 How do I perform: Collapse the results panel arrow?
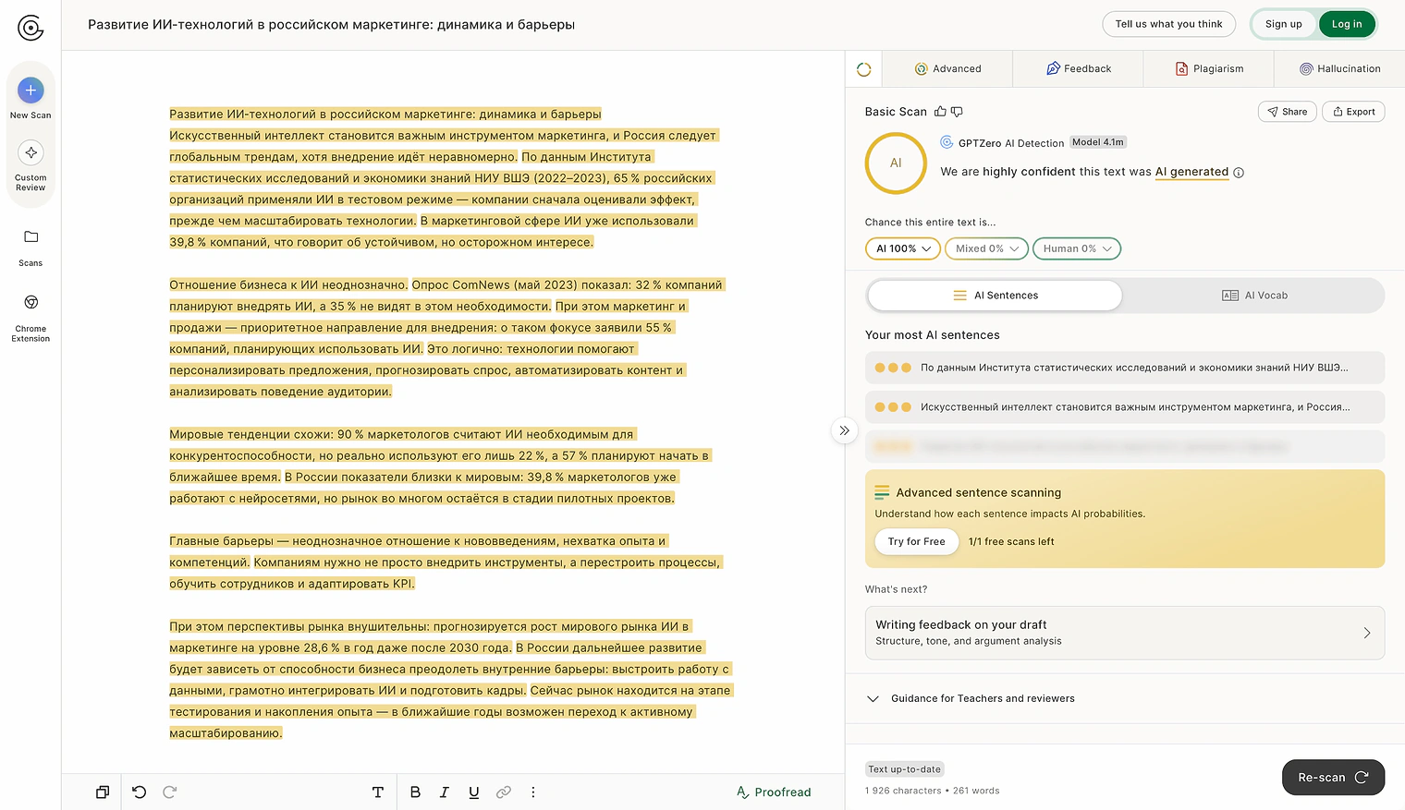[x=844, y=430]
